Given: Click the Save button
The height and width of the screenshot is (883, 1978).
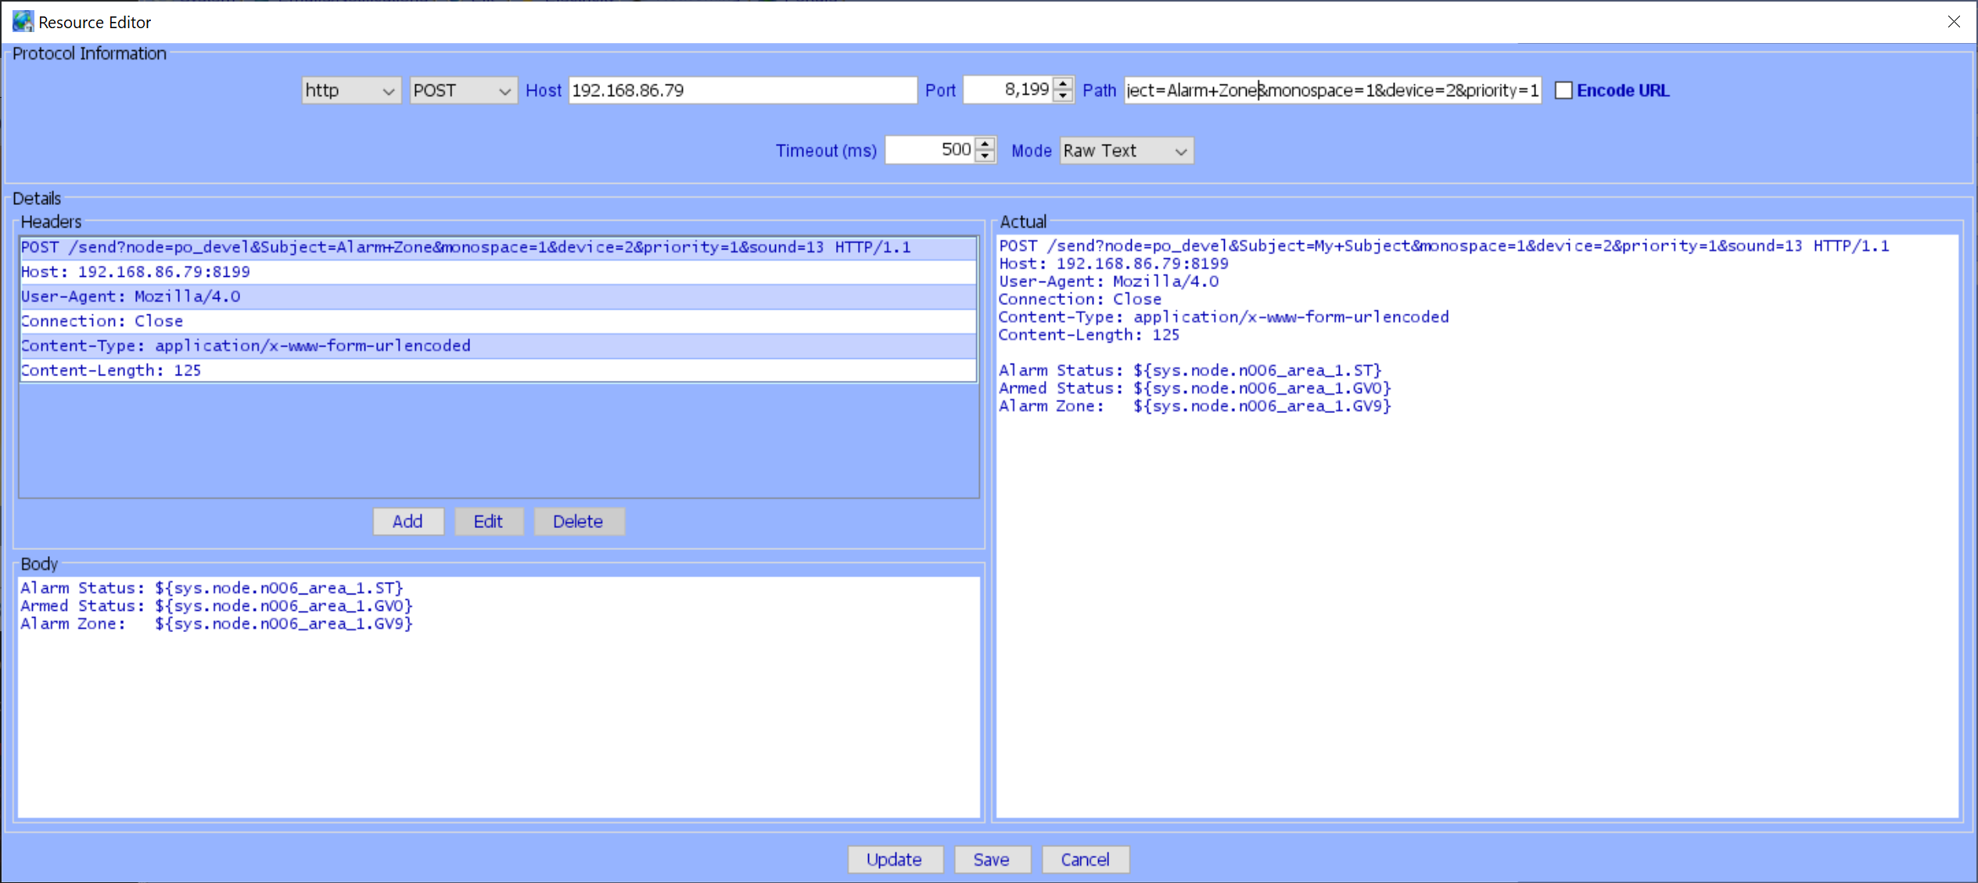Looking at the screenshot, I should point(990,859).
